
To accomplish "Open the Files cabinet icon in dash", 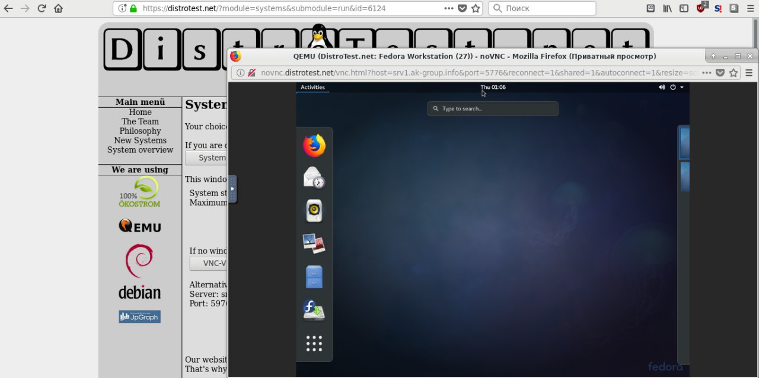I will click(314, 277).
